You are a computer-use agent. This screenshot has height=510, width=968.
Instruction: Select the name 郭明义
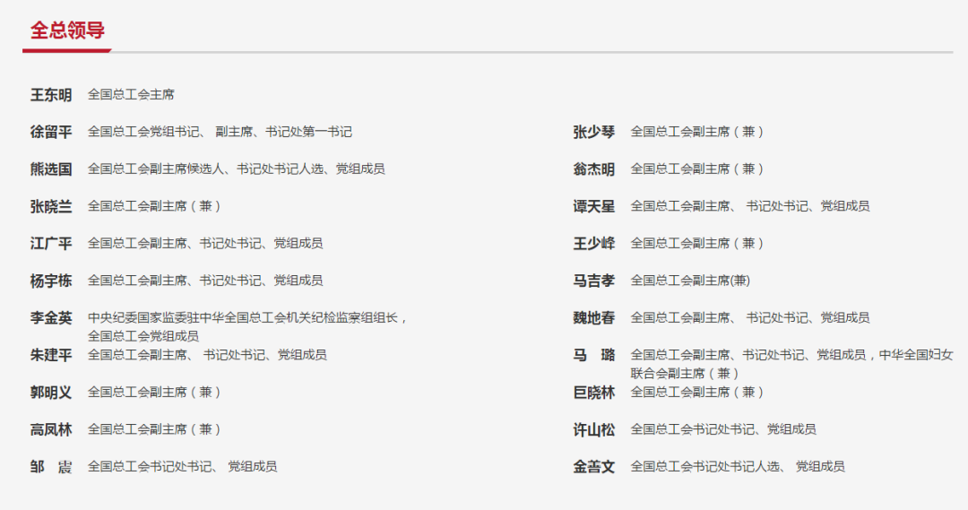click(51, 392)
